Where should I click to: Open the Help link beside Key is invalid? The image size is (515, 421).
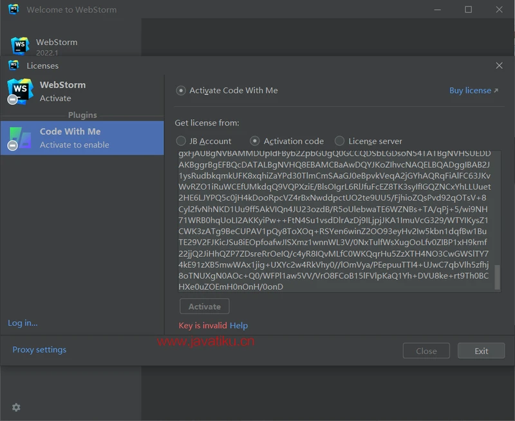[x=239, y=326]
